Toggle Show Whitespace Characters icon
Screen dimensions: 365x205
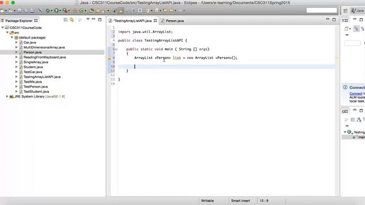point(140,11)
